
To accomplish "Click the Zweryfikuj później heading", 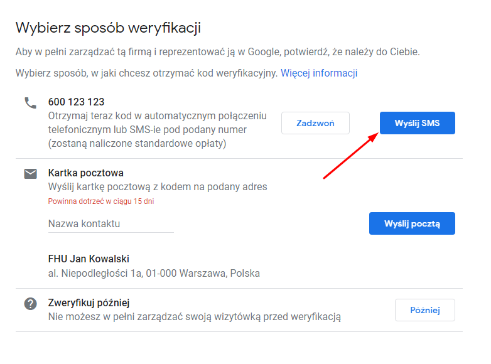I will tap(89, 303).
